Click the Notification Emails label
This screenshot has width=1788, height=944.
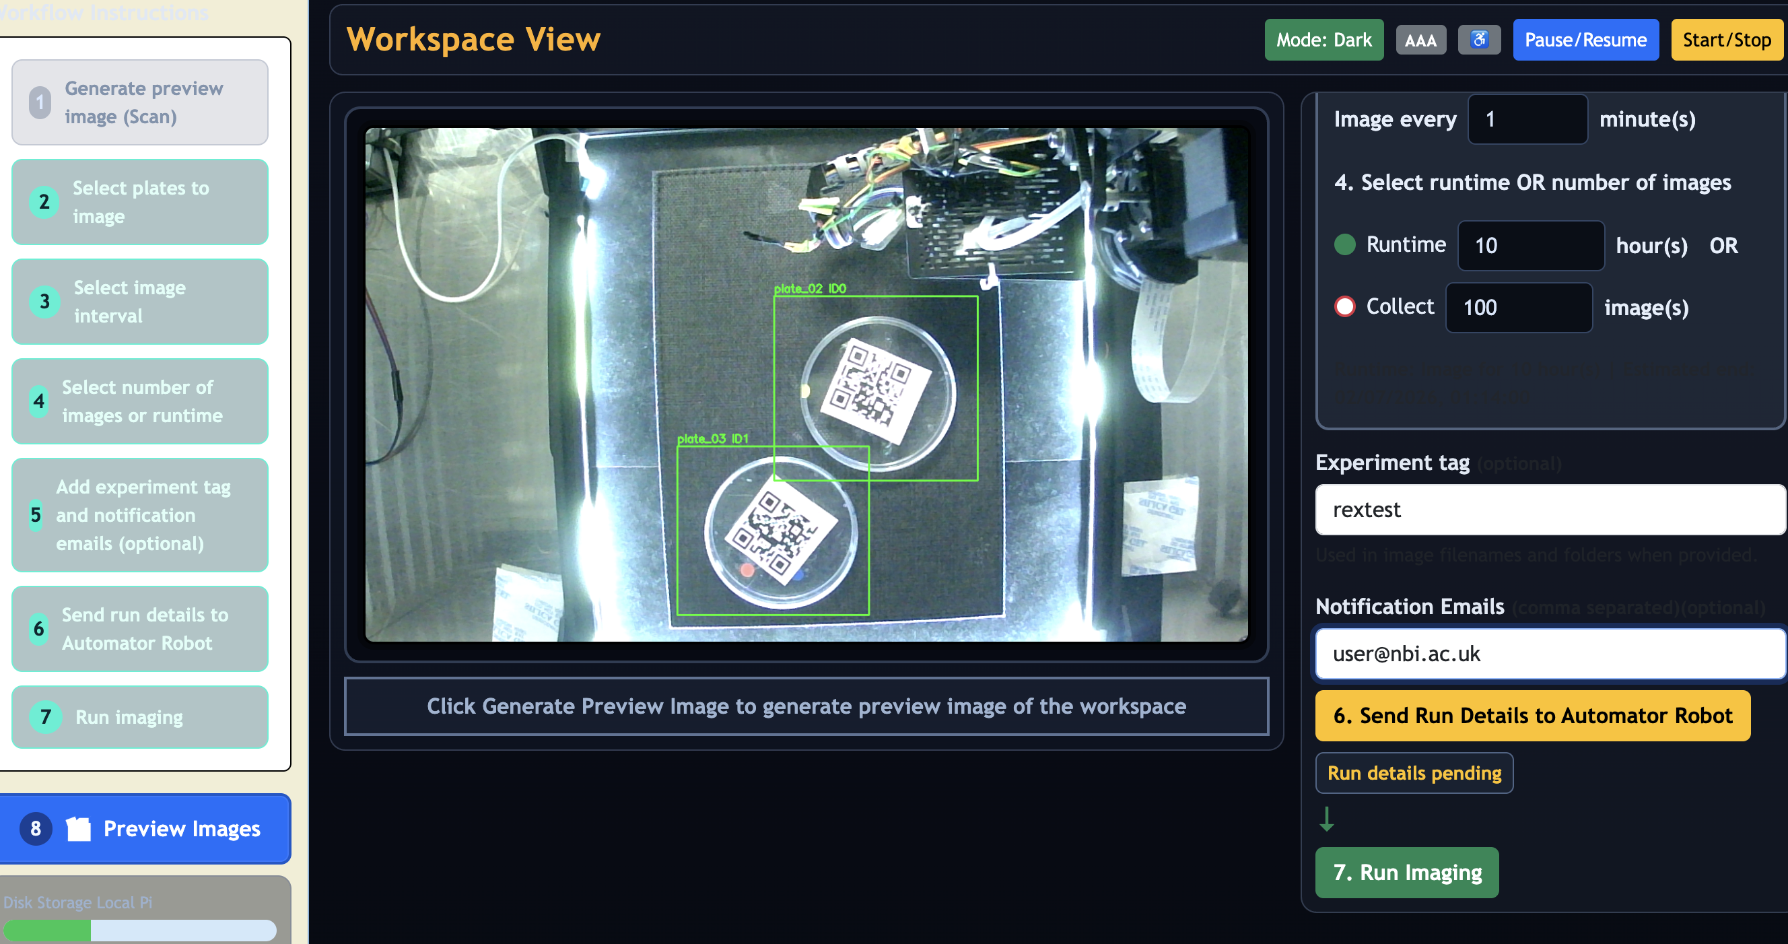click(x=1410, y=607)
